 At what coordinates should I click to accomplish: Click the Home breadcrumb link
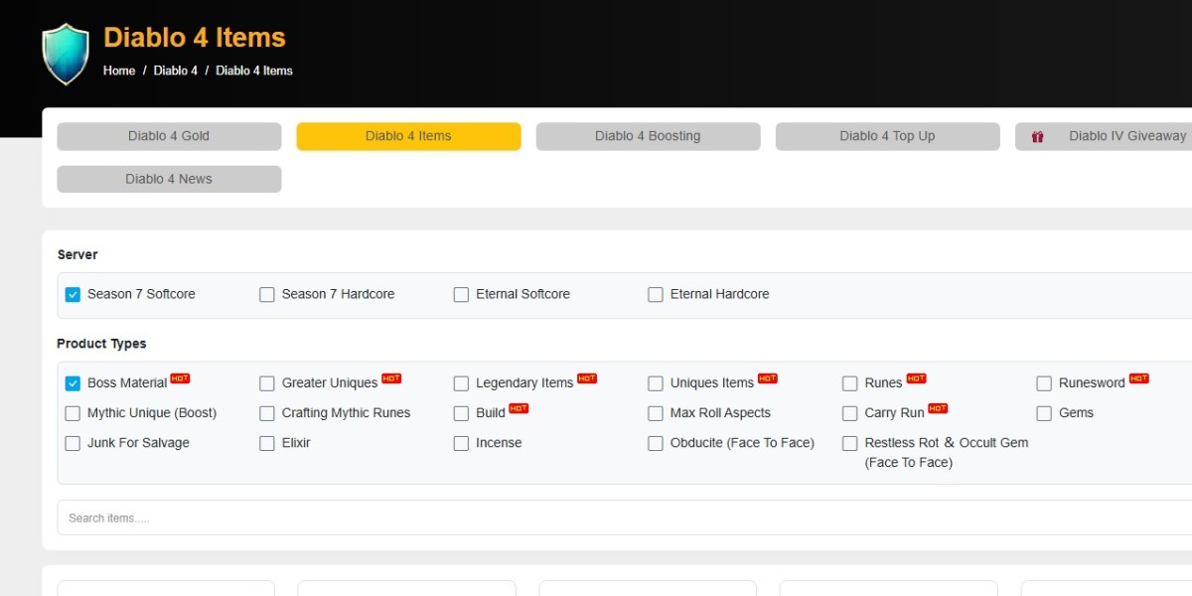coord(119,71)
